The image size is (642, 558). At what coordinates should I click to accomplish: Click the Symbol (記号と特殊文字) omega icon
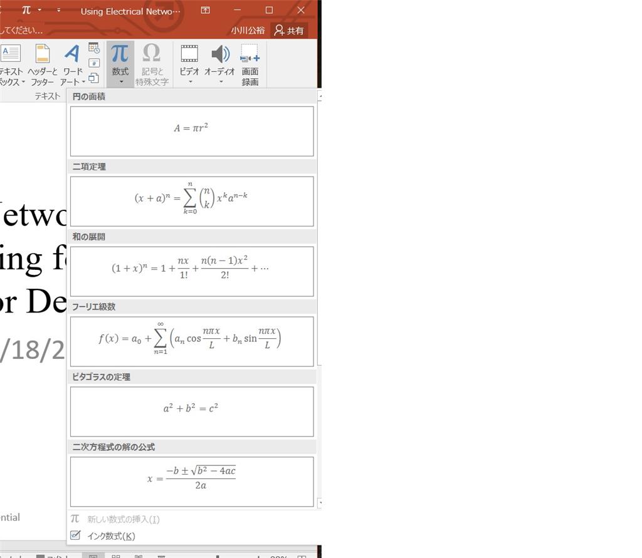pyautogui.click(x=152, y=54)
